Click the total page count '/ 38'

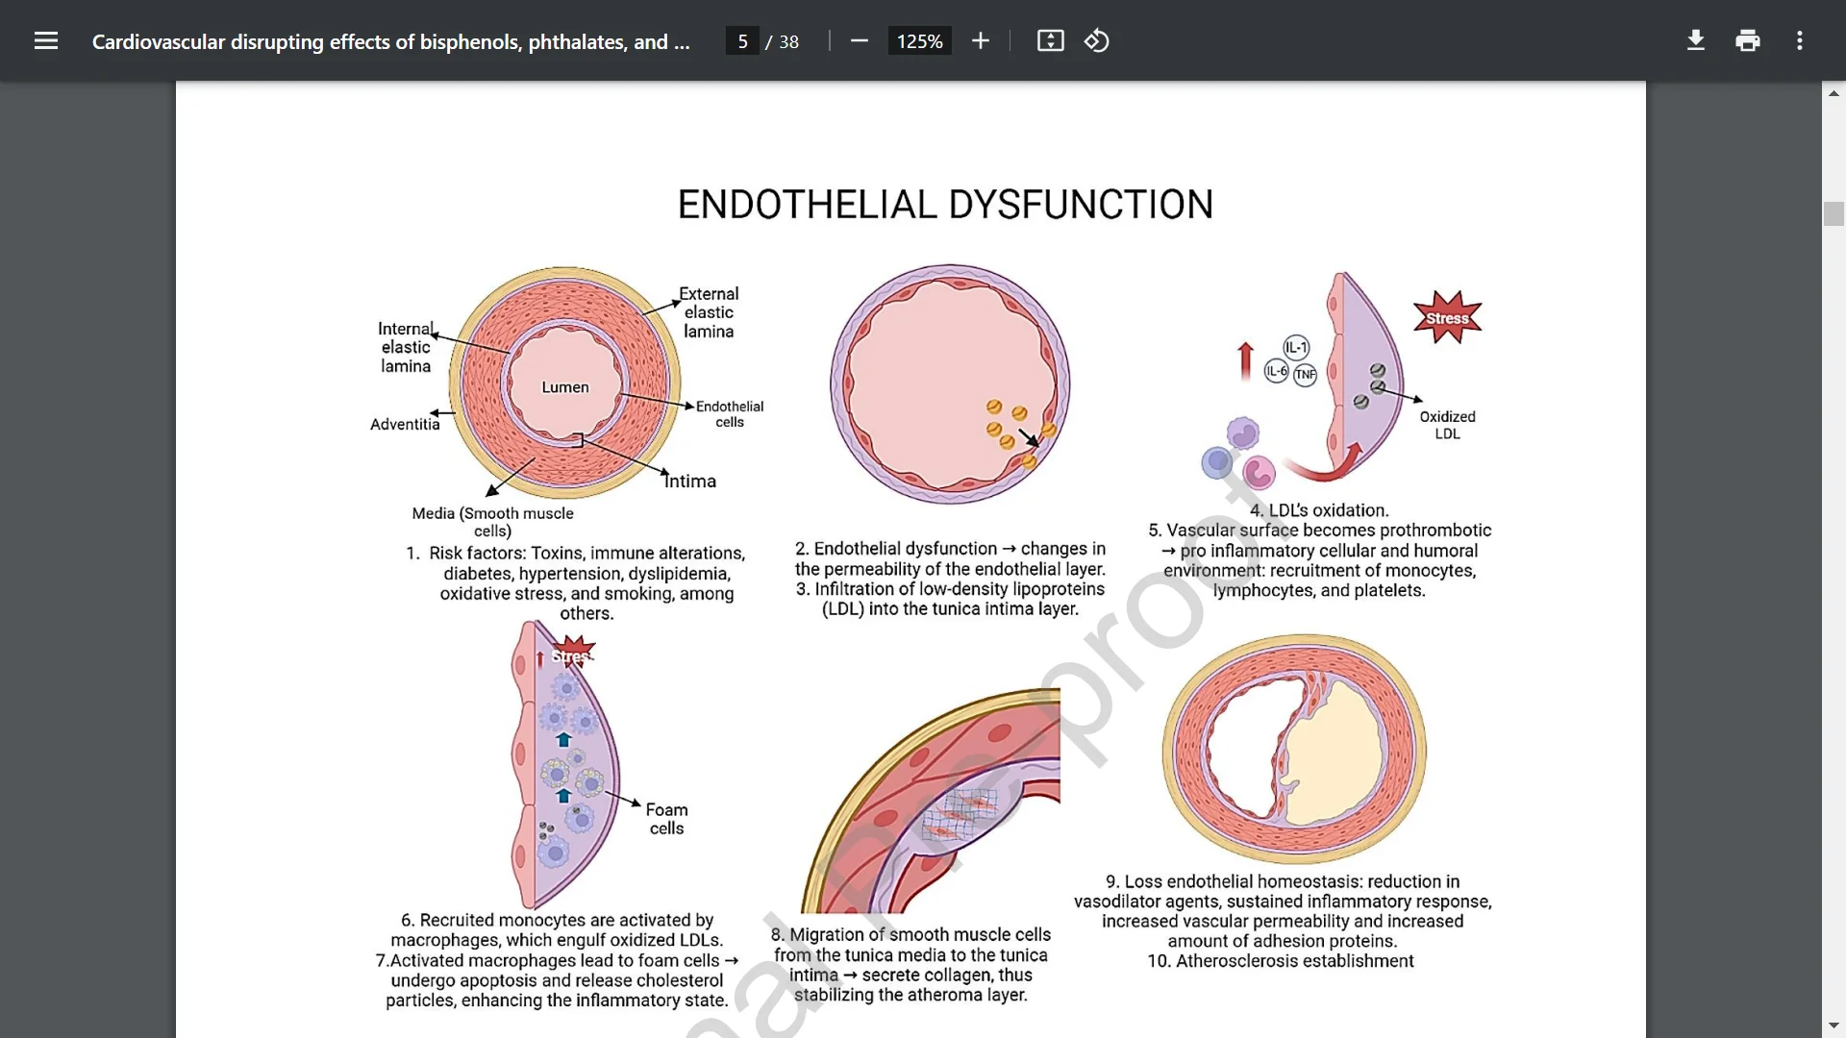783,41
